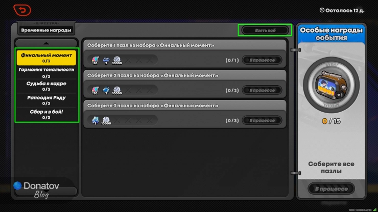Switch to Рапсодия Риду set
This screenshot has width=378, height=212.
46,100
